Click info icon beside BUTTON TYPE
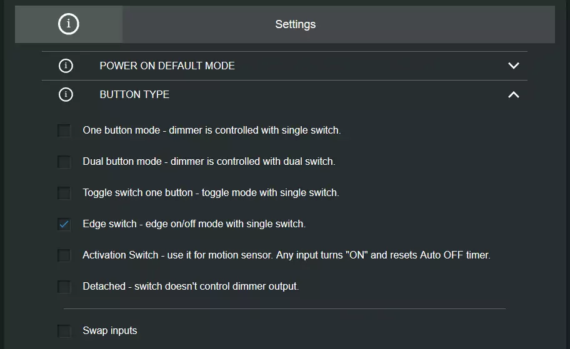 tap(66, 94)
